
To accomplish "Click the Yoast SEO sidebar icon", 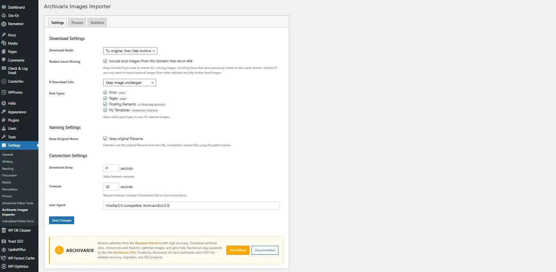I will 4,241.
